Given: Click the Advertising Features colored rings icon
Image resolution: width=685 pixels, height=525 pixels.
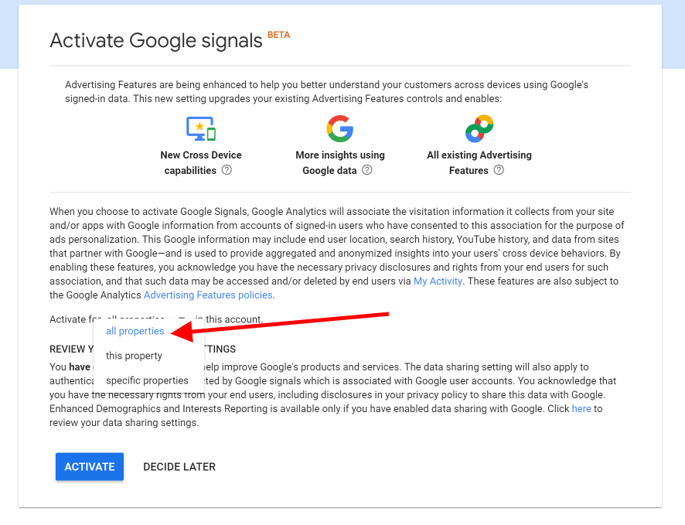Looking at the screenshot, I should (479, 129).
